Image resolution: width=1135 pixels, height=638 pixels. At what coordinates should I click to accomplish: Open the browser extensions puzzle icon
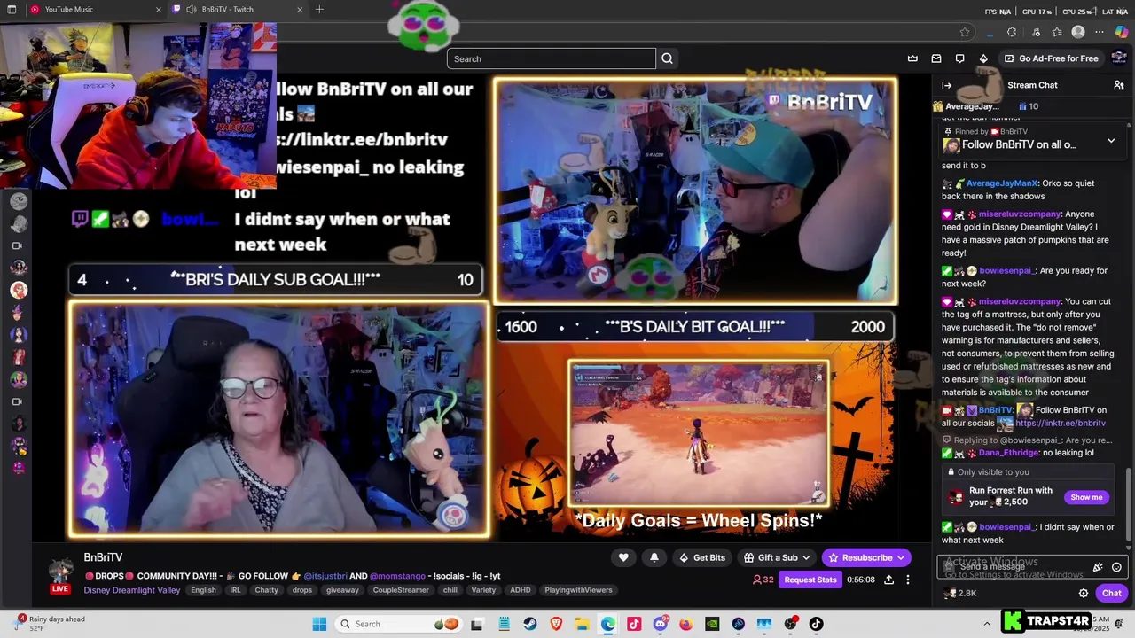click(x=1012, y=32)
